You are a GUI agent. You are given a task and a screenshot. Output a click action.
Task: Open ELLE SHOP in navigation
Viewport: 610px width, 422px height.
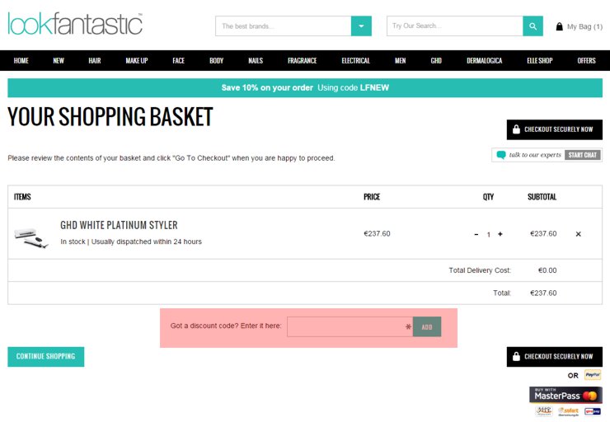pos(540,61)
